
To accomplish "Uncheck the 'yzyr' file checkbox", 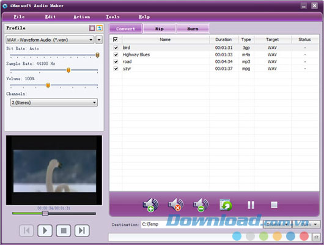I will (x=116, y=69).
